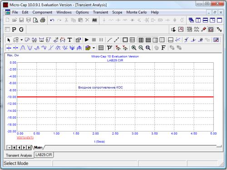Click the auto scale magnifier icon
The height and width of the screenshot is (170, 227).
click(148, 48)
